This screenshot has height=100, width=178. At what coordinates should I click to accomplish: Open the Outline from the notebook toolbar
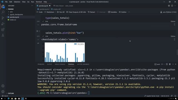point(122,12)
